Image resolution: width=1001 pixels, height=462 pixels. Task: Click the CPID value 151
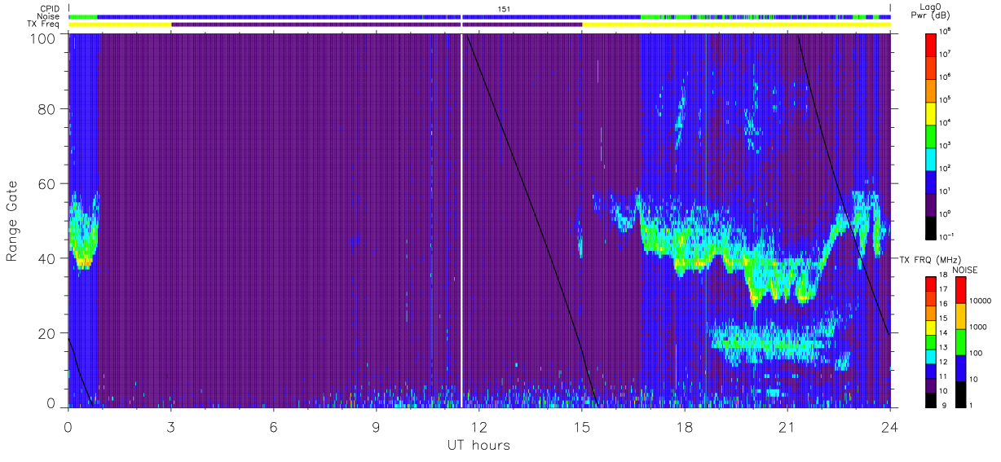coord(503,8)
